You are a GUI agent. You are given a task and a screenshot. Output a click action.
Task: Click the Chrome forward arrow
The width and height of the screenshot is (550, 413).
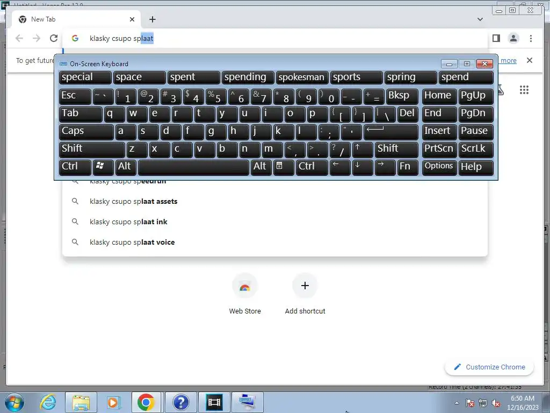37,38
